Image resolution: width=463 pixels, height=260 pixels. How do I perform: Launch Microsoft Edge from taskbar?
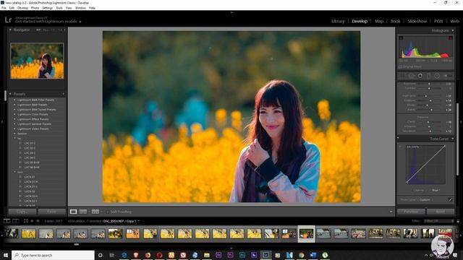124,255
